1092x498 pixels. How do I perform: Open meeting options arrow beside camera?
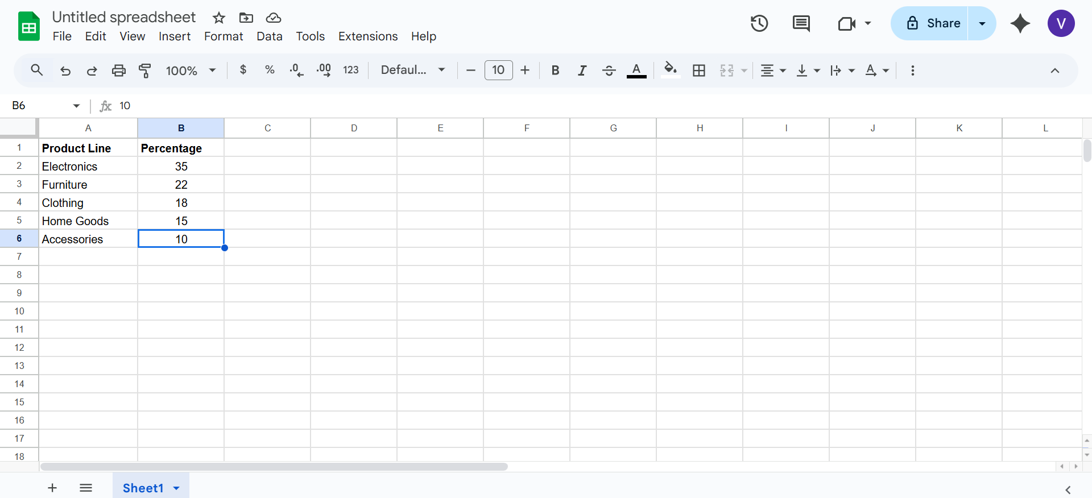[868, 23]
